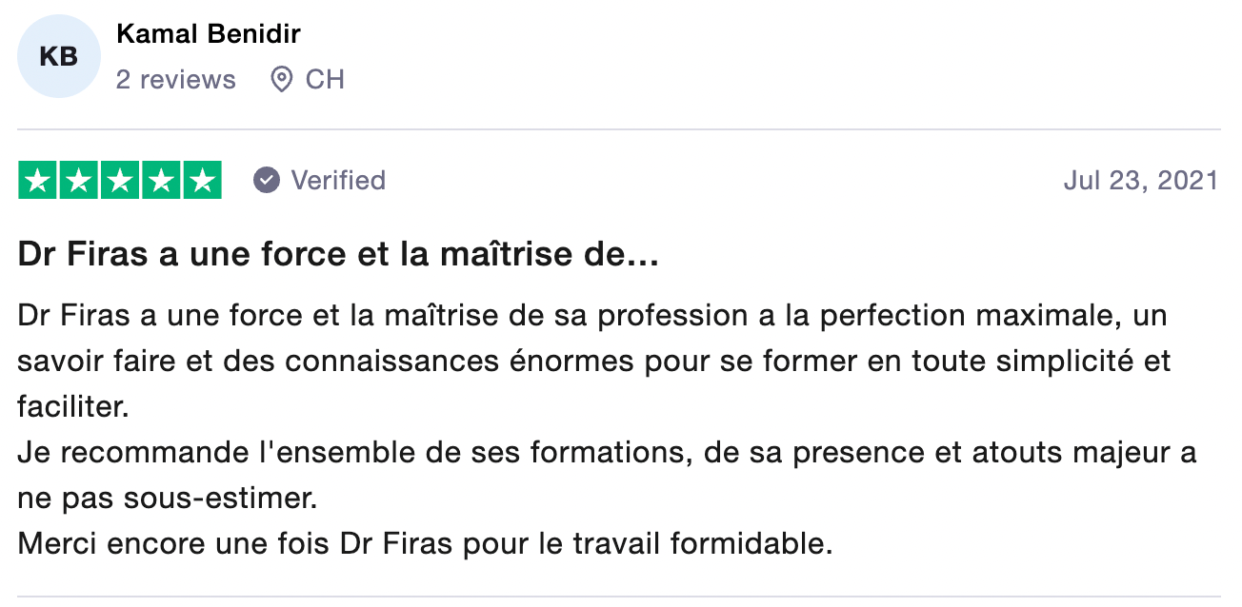Image resolution: width=1242 pixels, height=607 pixels.
Task: Open Kamal Benidir's reviewer profile name
Action: point(208,34)
